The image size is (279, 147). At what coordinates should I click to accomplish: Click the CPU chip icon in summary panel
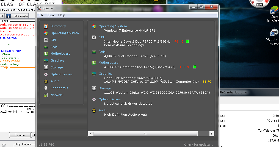coord(94,37)
